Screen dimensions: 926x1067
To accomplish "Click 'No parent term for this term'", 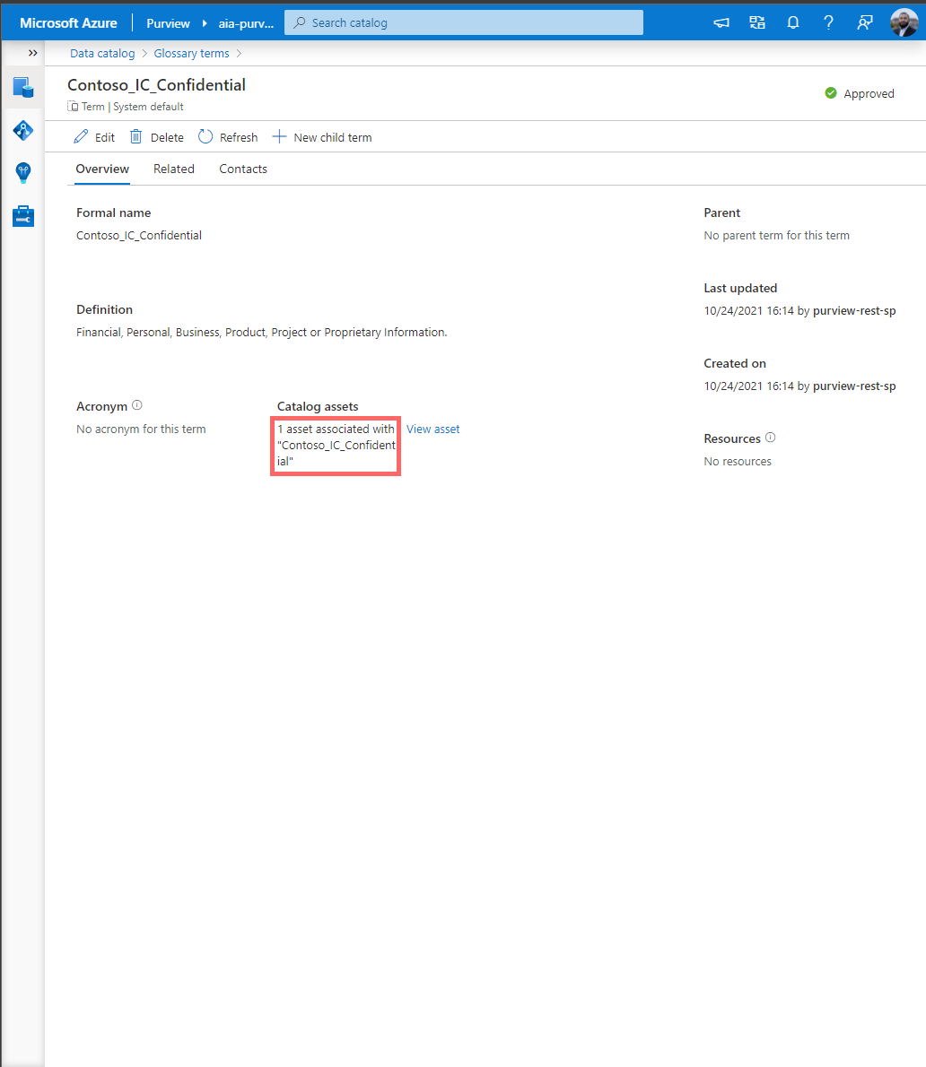I will click(776, 235).
